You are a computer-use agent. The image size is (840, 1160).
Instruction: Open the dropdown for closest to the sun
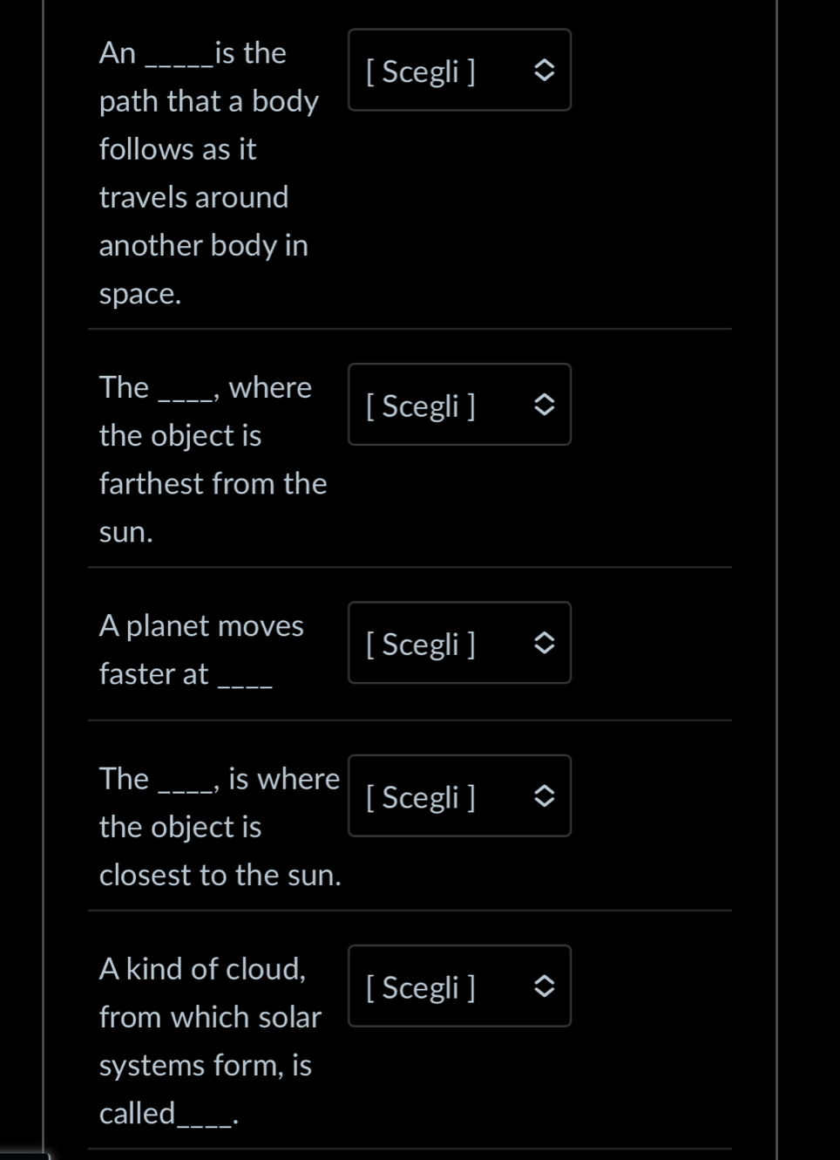click(x=459, y=796)
